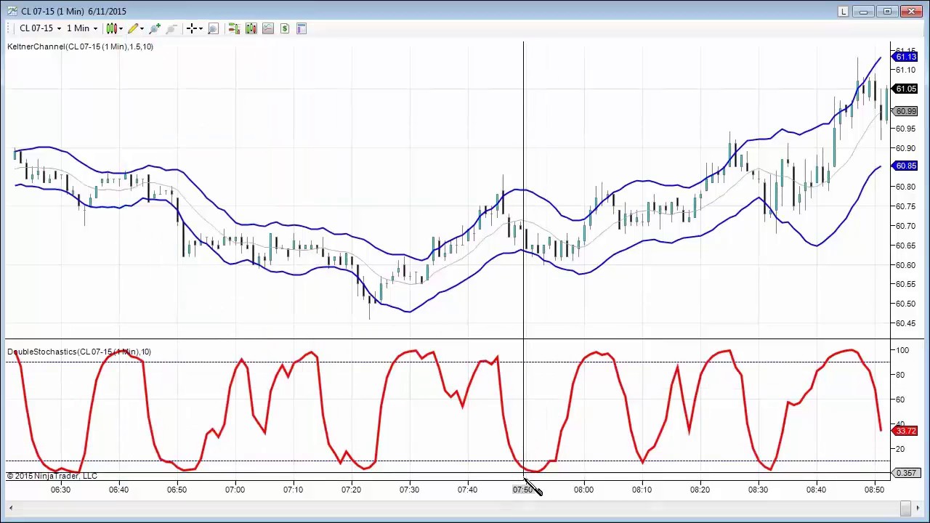
Task: Open the Strategies chart icon
Action: point(268,28)
